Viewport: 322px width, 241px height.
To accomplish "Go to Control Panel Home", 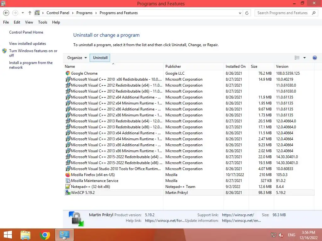I will click(26, 32).
